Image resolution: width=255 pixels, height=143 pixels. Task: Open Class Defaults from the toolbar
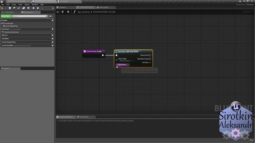28,8
